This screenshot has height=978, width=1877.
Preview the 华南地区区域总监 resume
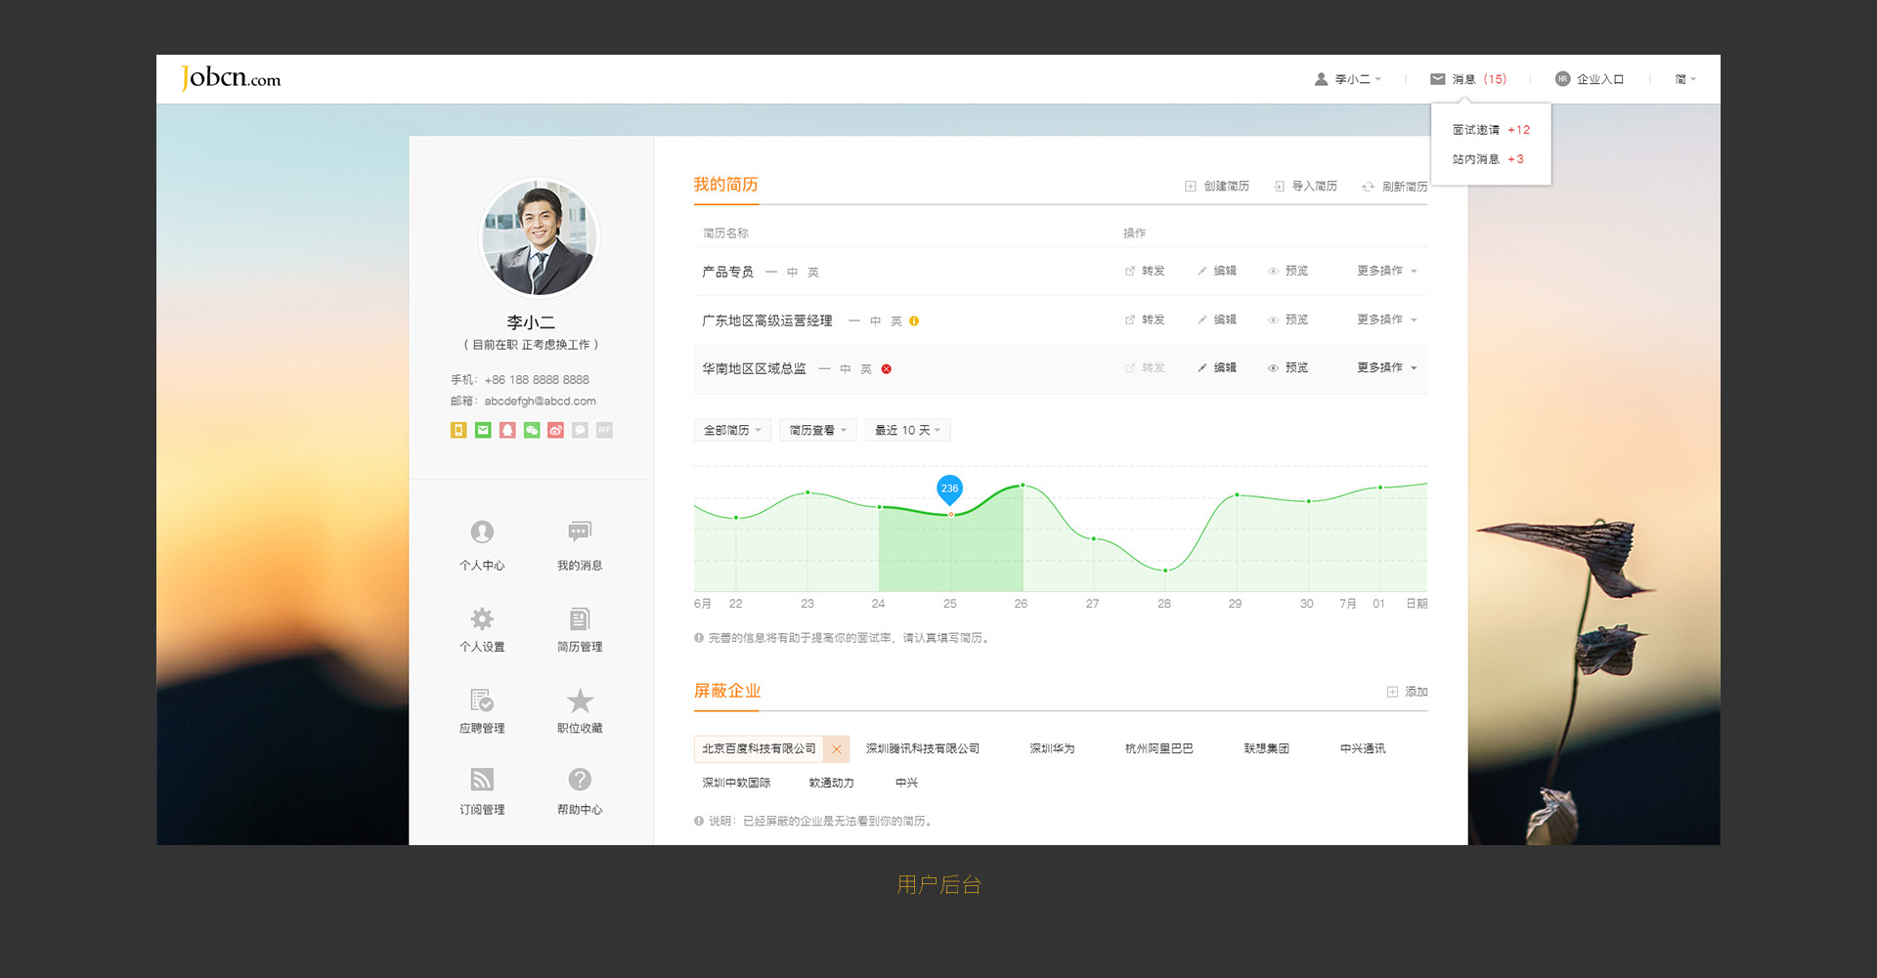(x=1288, y=368)
